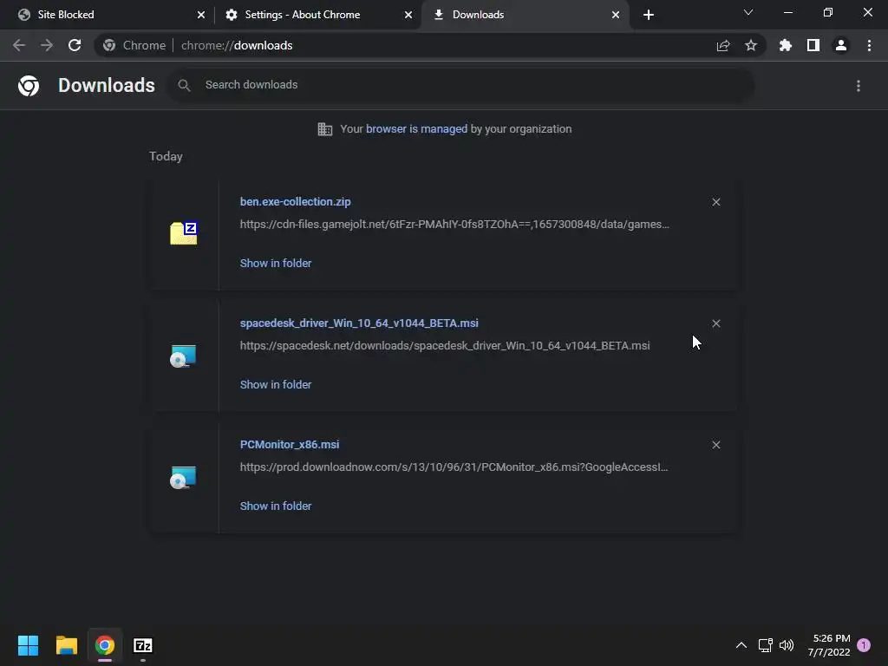Screen dimensions: 888x666
Task: Open ben.exe-collection.zip file link
Action: click(295, 201)
